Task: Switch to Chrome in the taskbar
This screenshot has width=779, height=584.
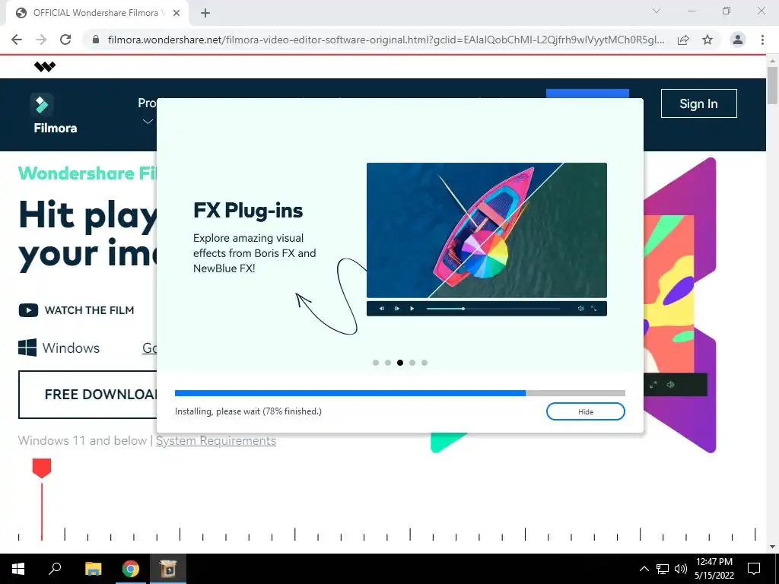Action: tap(131, 569)
